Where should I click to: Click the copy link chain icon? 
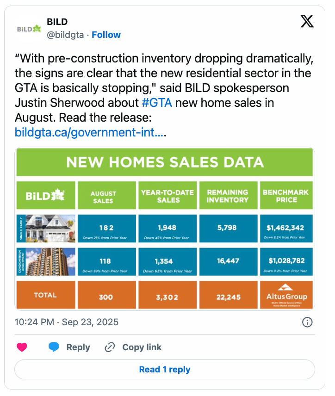[x=110, y=347]
